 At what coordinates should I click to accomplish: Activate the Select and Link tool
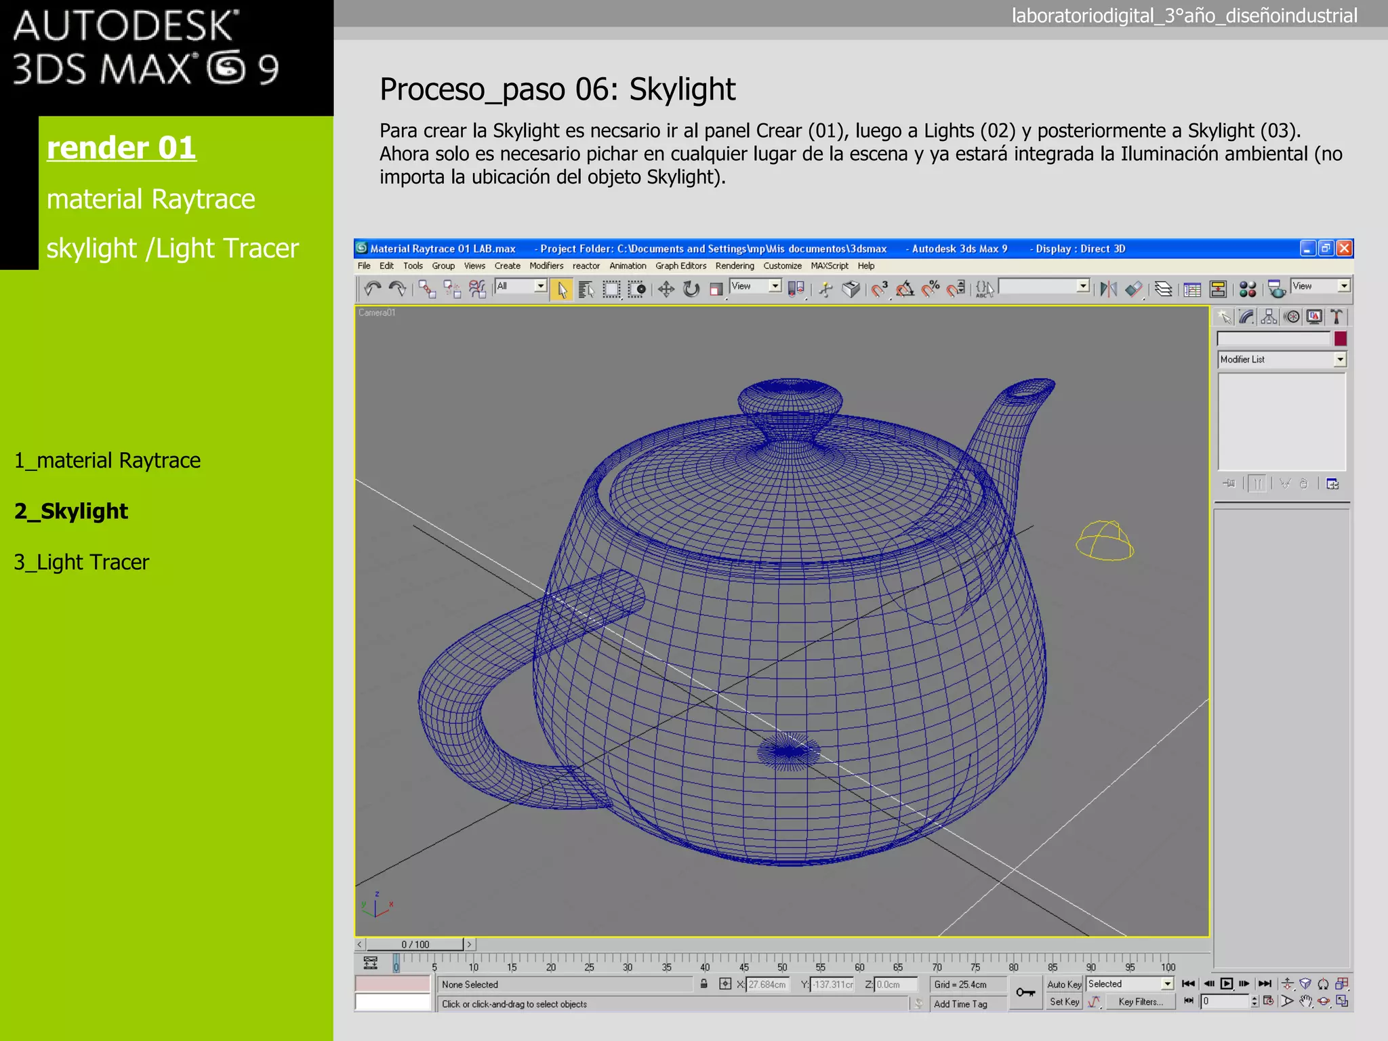point(427,289)
